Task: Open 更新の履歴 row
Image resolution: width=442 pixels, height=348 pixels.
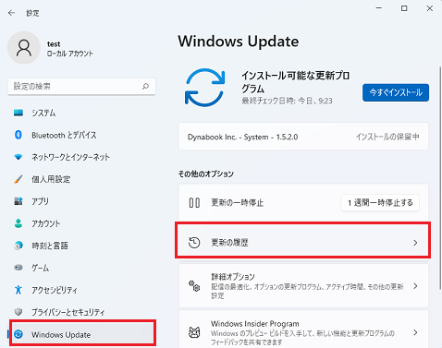Action: point(303,243)
